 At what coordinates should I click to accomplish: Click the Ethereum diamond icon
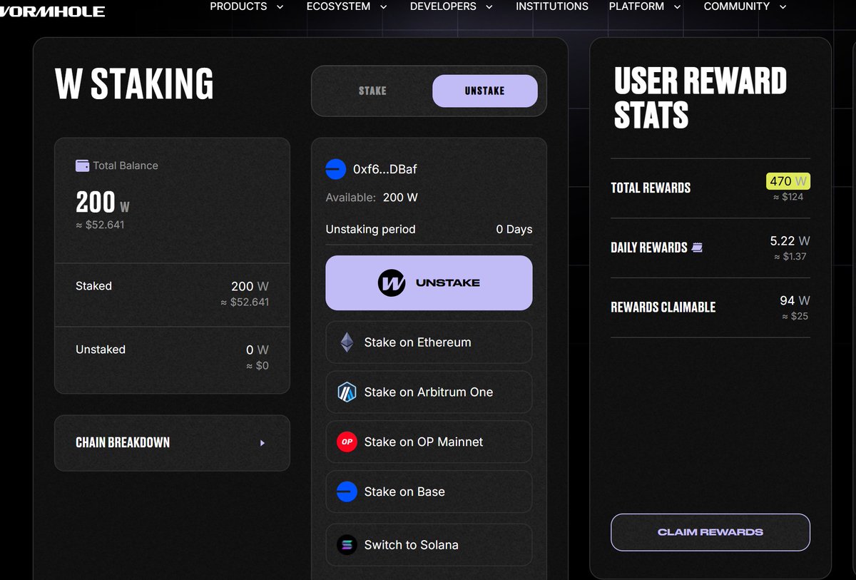click(x=346, y=342)
